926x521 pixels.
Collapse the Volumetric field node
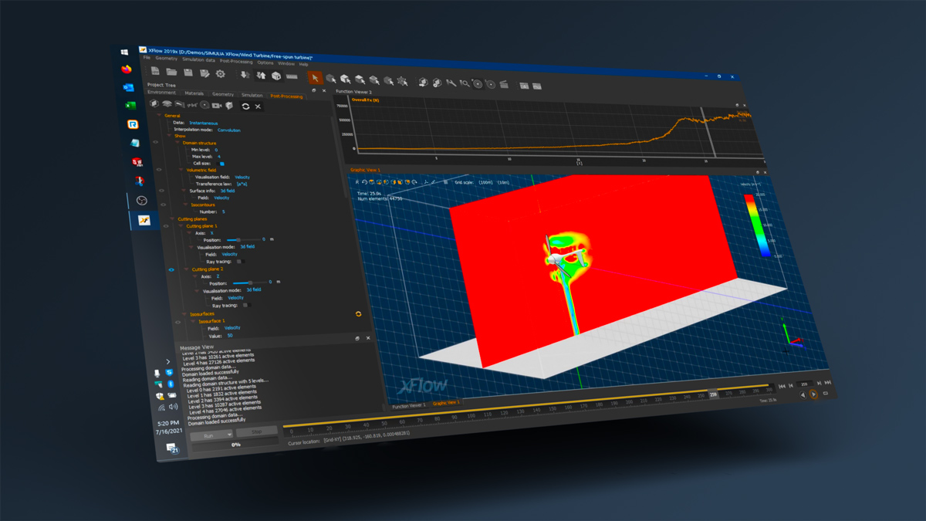coord(181,170)
